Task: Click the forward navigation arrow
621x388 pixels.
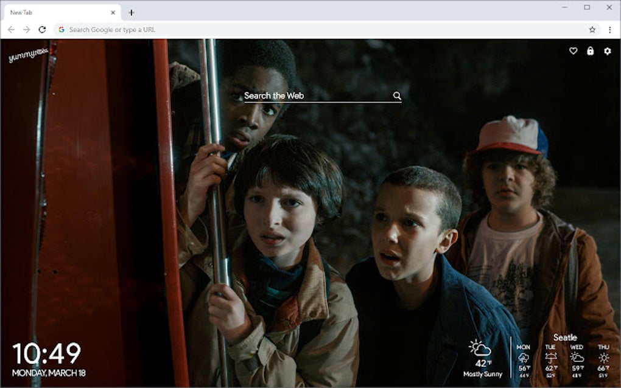Action: point(26,29)
